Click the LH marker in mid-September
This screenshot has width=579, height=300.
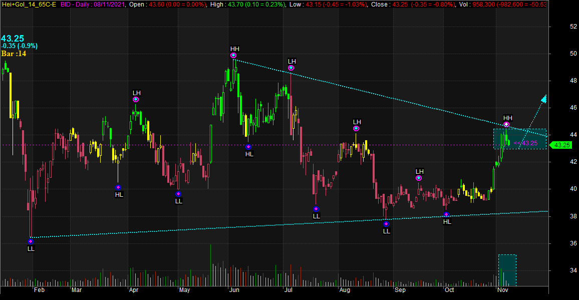pyautogui.click(x=419, y=178)
